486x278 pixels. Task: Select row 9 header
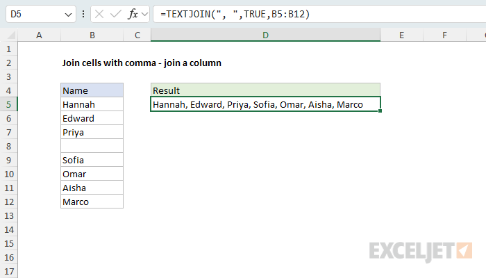click(8, 160)
